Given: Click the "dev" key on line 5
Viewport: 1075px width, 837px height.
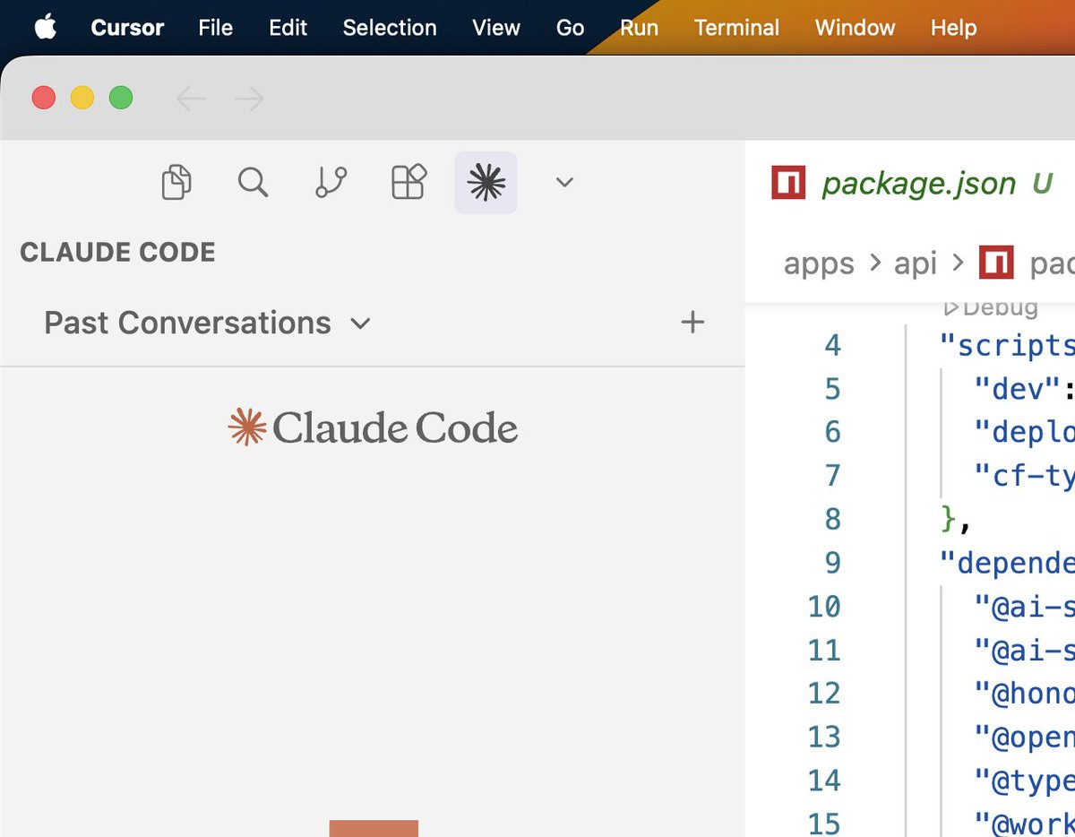Looking at the screenshot, I should pos(1019,389).
